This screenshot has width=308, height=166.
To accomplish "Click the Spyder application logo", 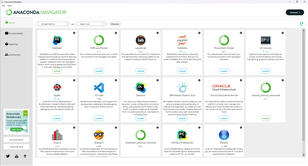I will (57, 88).
